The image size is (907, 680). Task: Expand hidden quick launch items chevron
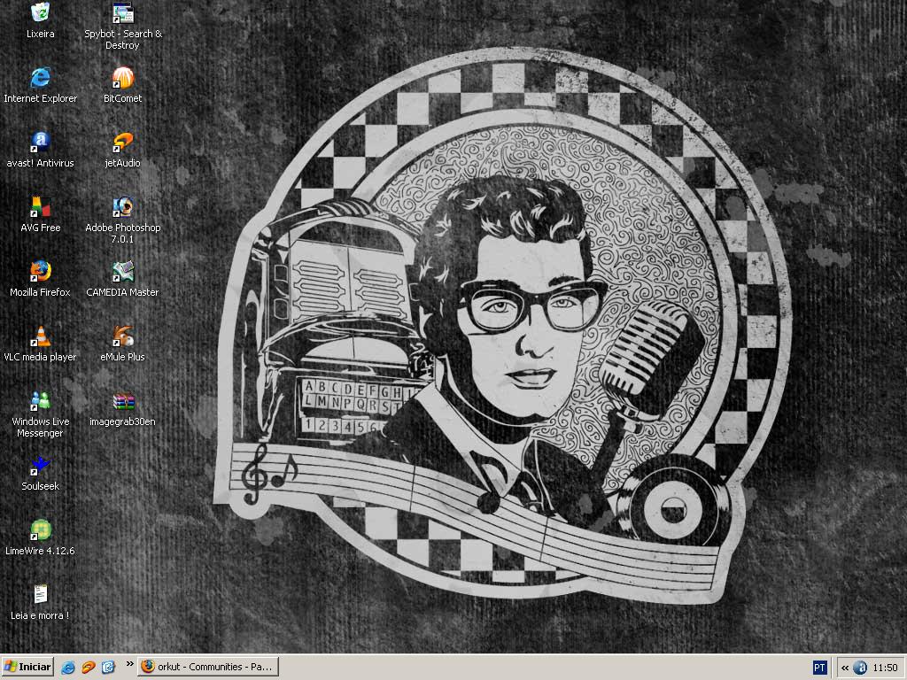[x=129, y=663]
